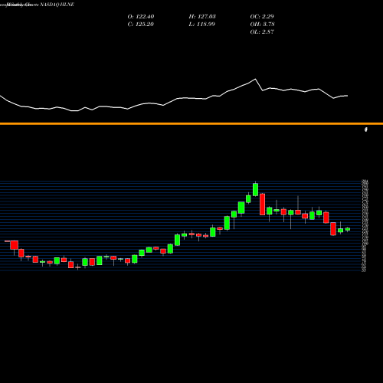Image resolution: width=383 pixels, height=383 pixels.
Task: Select the open value O: 122.40
Action: coord(141,17)
